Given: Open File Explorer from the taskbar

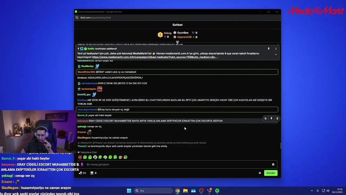Looking at the screenshot, I should pos(185,191).
